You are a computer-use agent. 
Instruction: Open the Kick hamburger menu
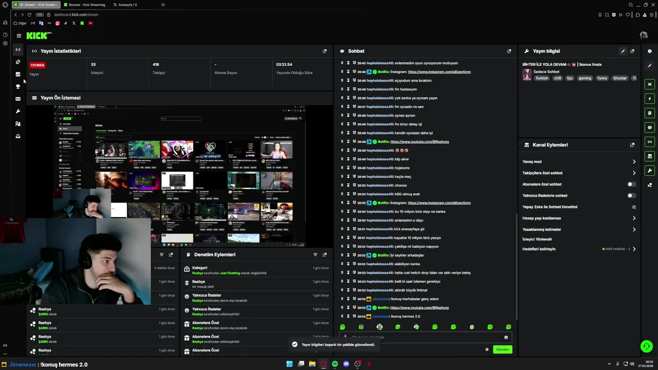pos(19,35)
